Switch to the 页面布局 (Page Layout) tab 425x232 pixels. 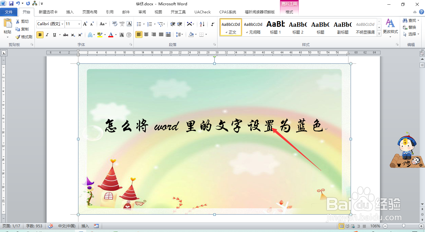(90, 12)
